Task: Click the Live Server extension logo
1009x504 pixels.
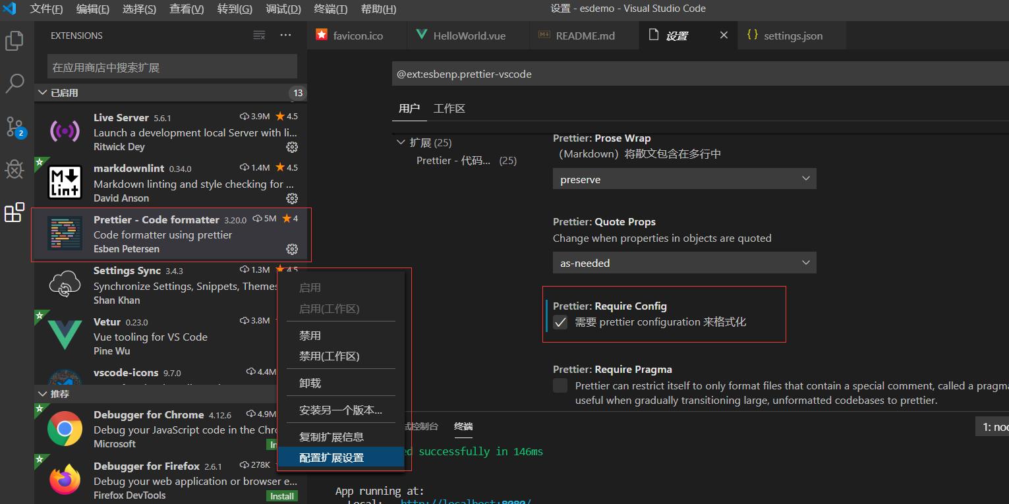Action: click(x=65, y=131)
